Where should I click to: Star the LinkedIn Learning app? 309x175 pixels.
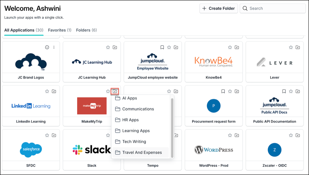(x=47, y=91)
